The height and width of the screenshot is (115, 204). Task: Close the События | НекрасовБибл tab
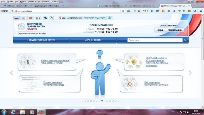[x=31, y=6]
